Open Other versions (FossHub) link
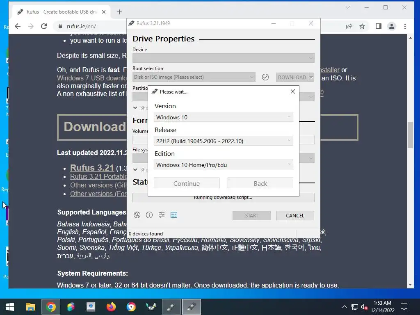420x315 pixels. [98, 194]
